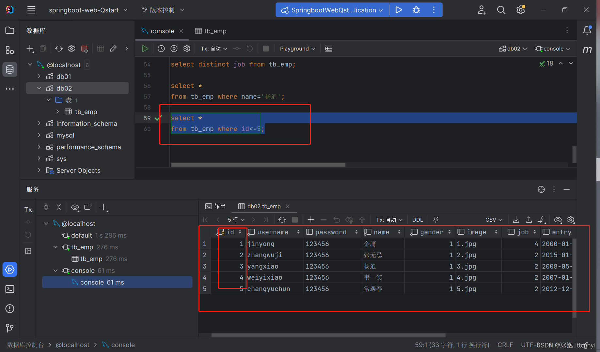Switch to the 输出 output tab
This screenshot has width=600, height=352.
215,206
